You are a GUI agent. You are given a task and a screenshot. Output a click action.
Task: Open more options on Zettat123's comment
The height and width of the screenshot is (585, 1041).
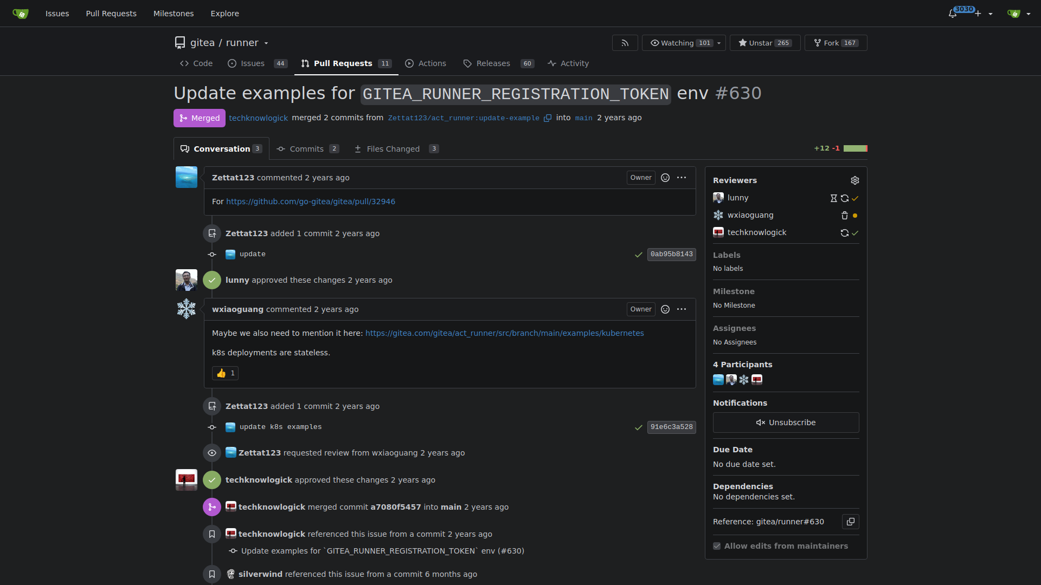682,178
